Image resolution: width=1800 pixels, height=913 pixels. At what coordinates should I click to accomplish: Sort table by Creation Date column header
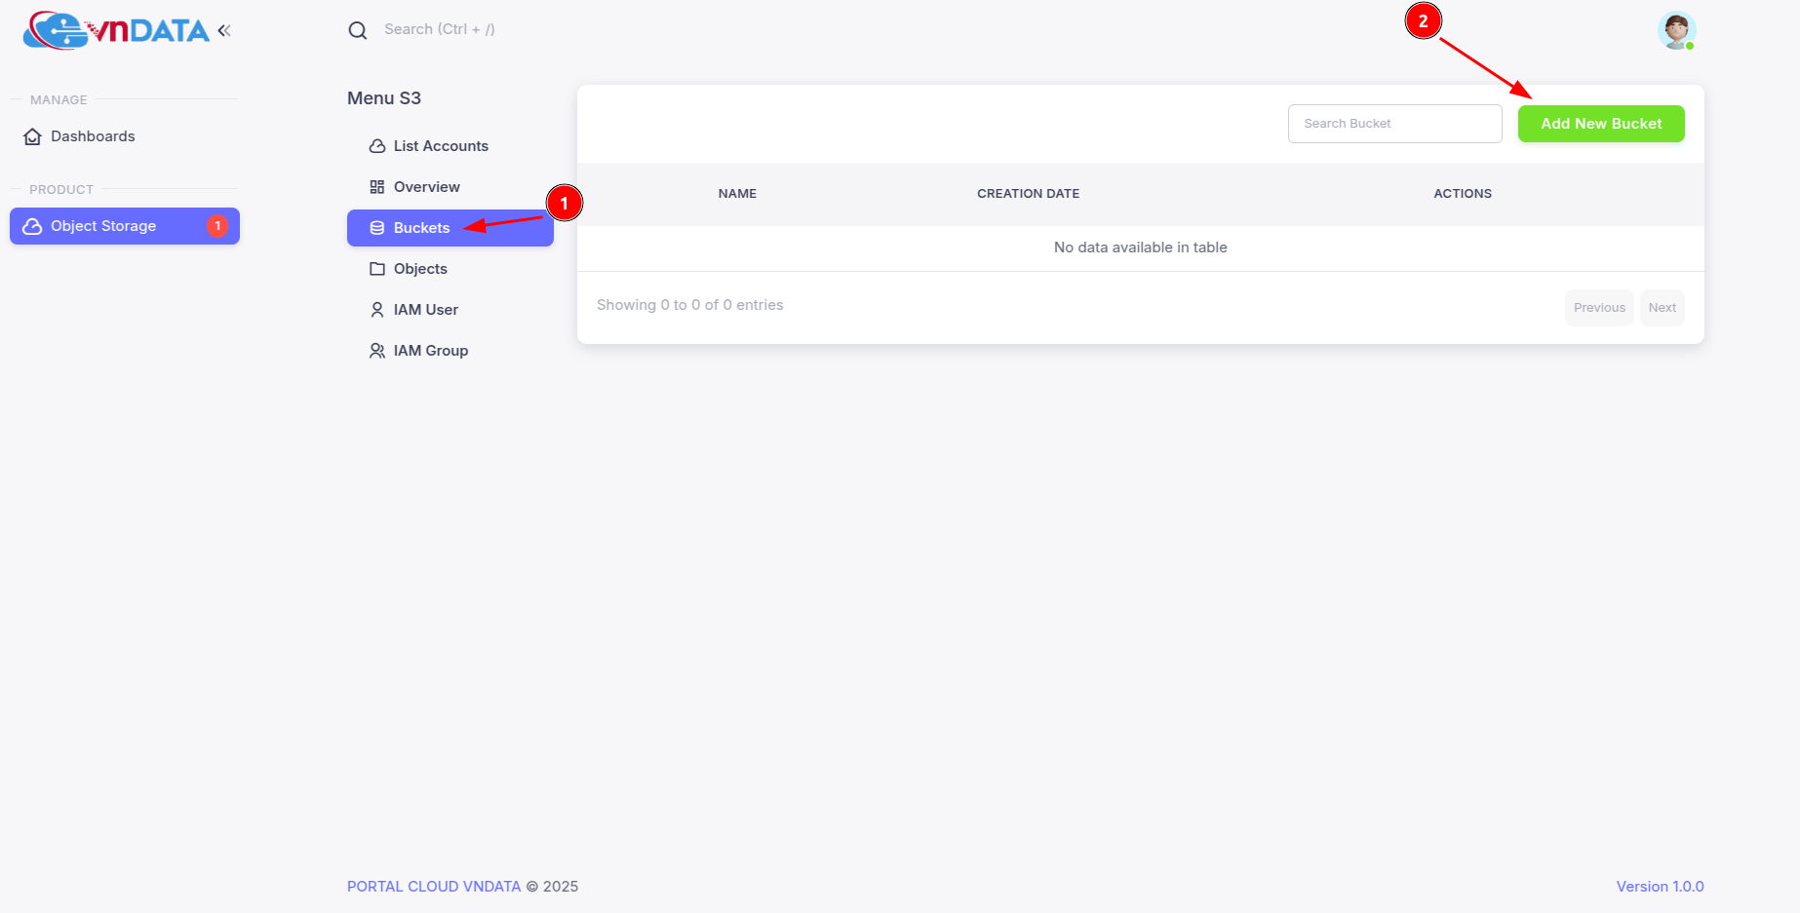coord(1028,194)
